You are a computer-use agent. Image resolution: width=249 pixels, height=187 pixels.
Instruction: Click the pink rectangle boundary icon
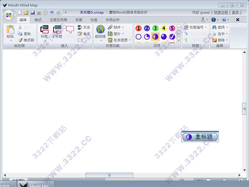[80, 40]
